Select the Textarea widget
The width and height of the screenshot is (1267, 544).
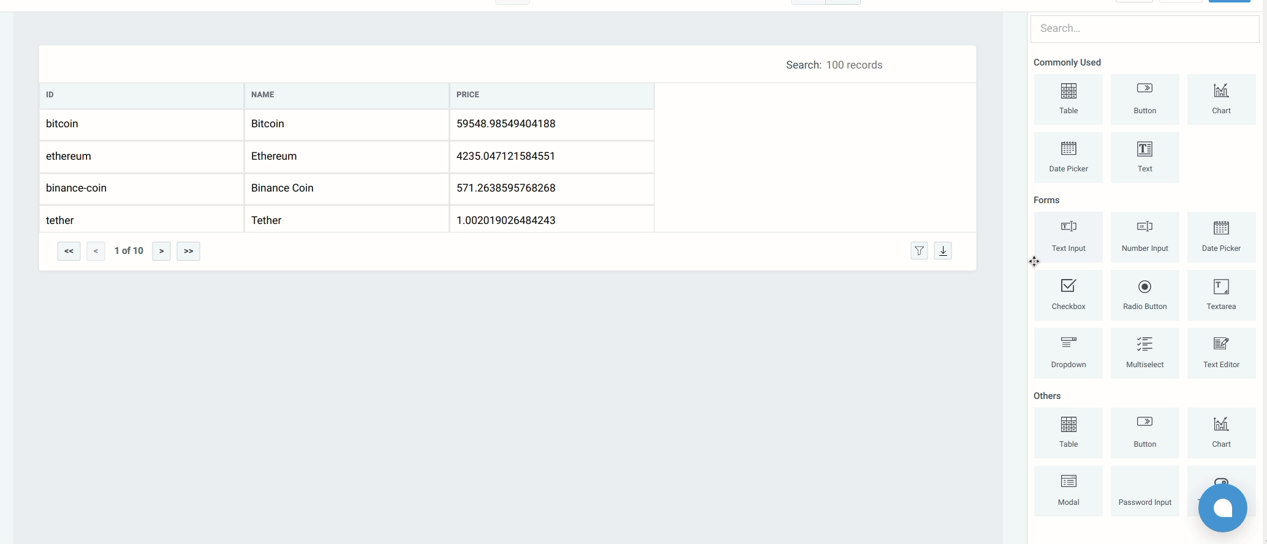click(1221, 295)
